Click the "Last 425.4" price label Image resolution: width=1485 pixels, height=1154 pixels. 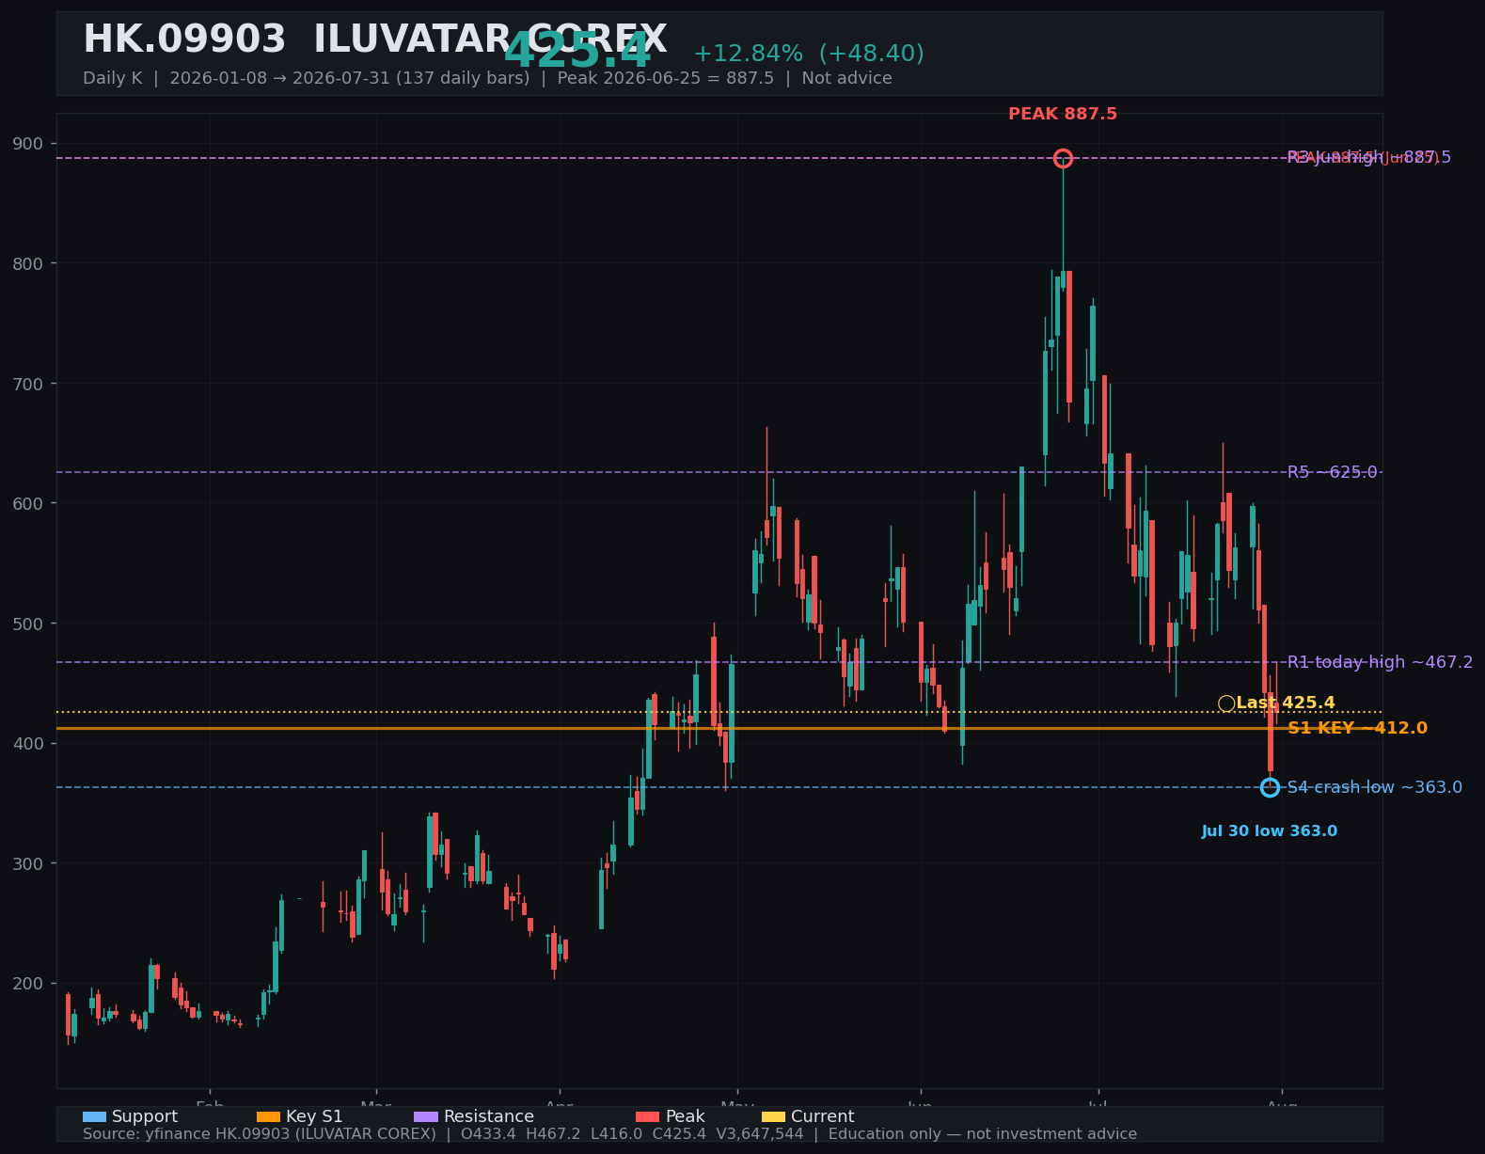pyautogui.click(x=1286, y=703)
